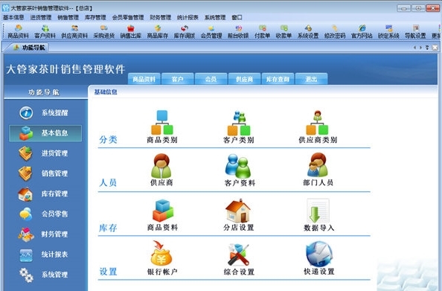Click the 库存查询 banner button
Screen dimensions: 442x291
278,79
